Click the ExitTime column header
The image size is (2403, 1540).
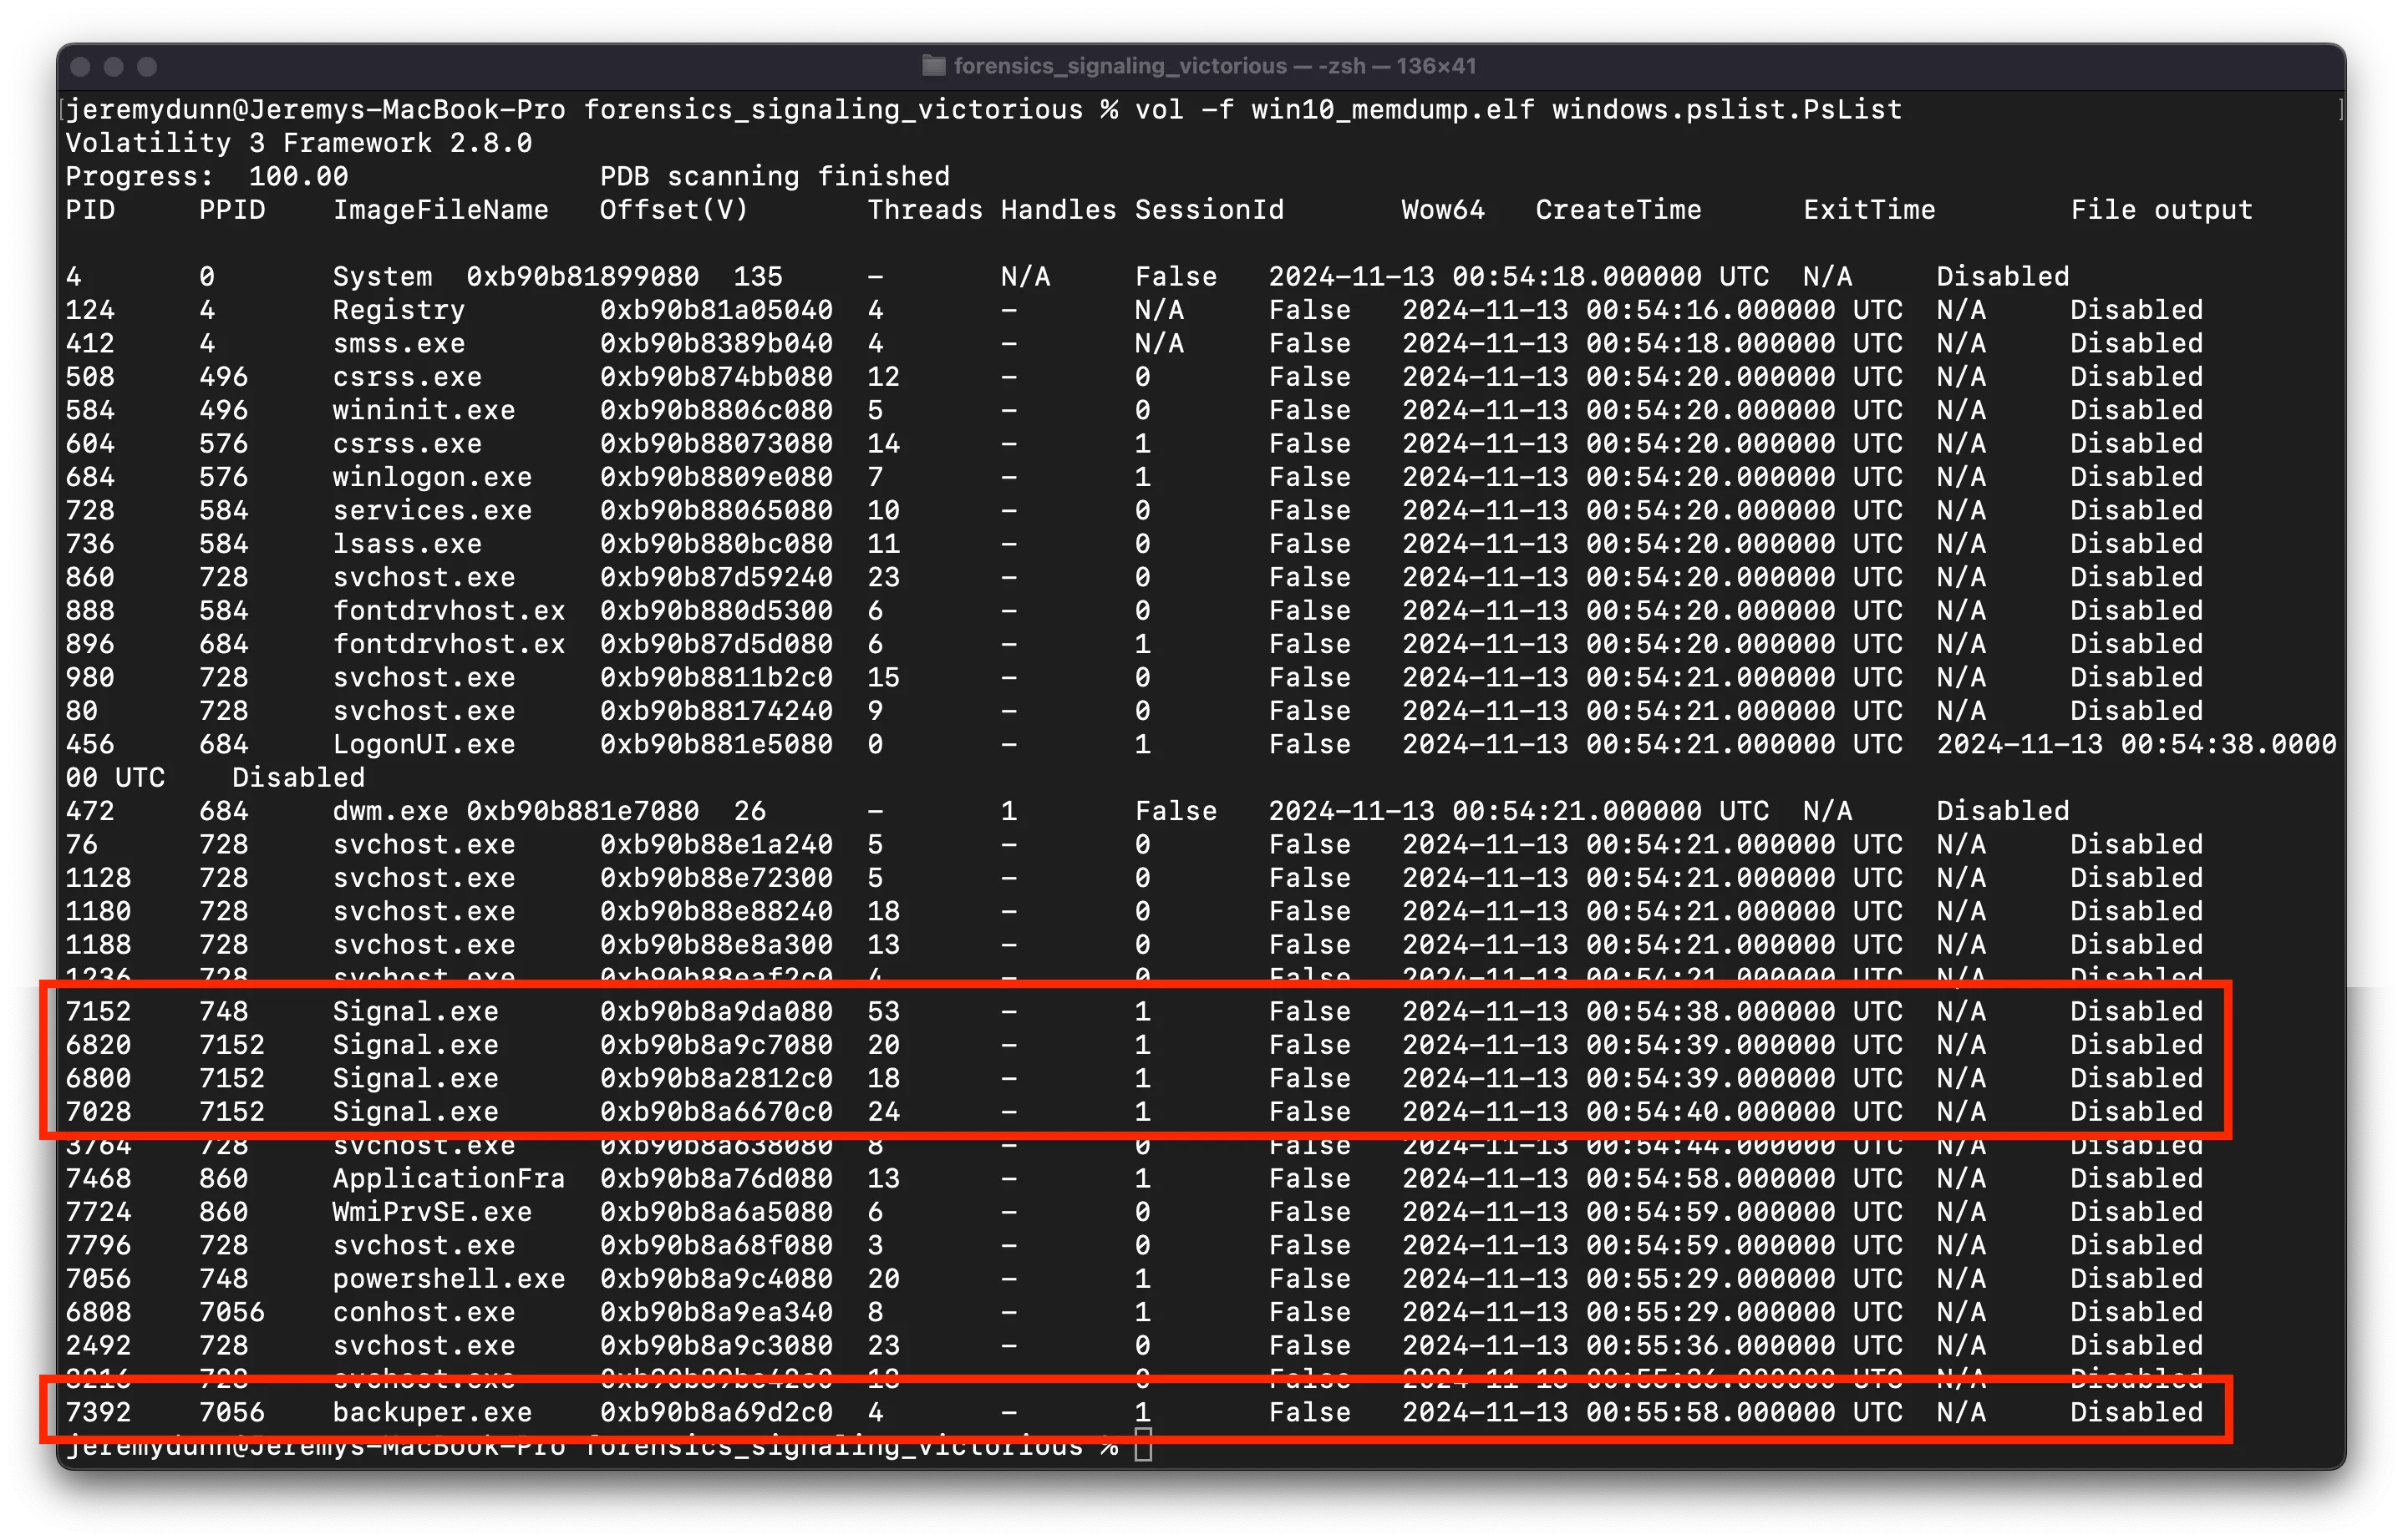[x=1869, y=210]
